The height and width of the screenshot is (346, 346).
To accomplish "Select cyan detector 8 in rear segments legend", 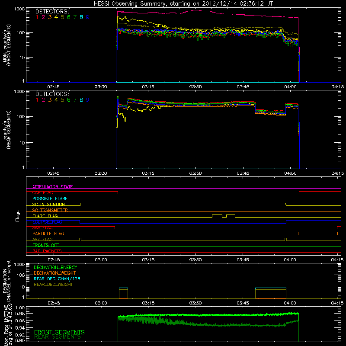I will click(81, 100).
